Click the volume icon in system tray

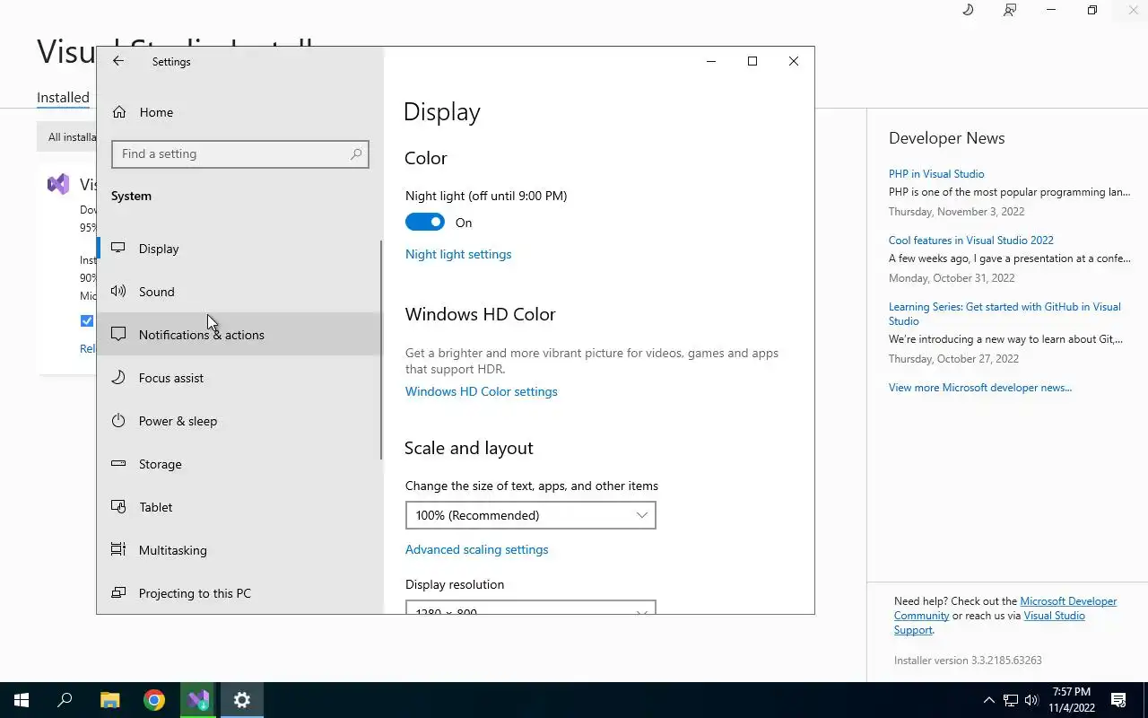coord(1031,700)
